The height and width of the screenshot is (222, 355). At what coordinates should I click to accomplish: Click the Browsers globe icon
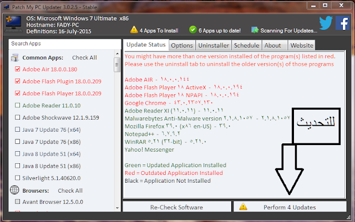click(14, 190)
